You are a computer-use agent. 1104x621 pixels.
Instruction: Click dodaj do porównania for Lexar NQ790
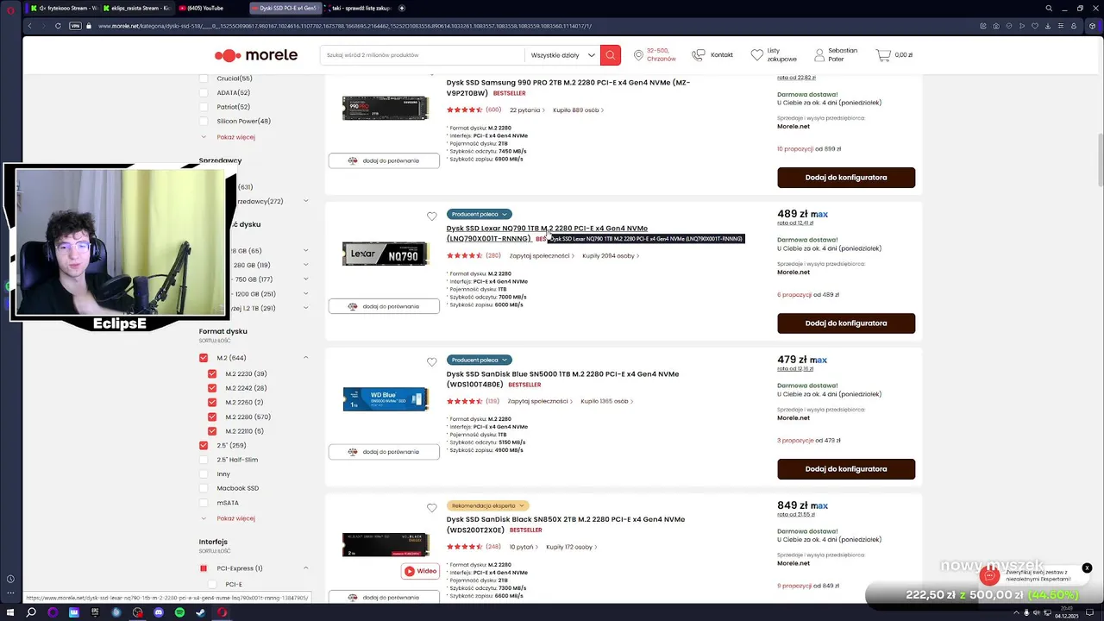[x=384, y=306]
